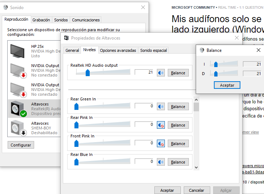Open Balance for Realtek HD Audio output

(x=178, y=73)
